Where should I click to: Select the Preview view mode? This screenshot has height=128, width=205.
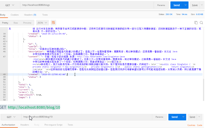pos(27,23)
